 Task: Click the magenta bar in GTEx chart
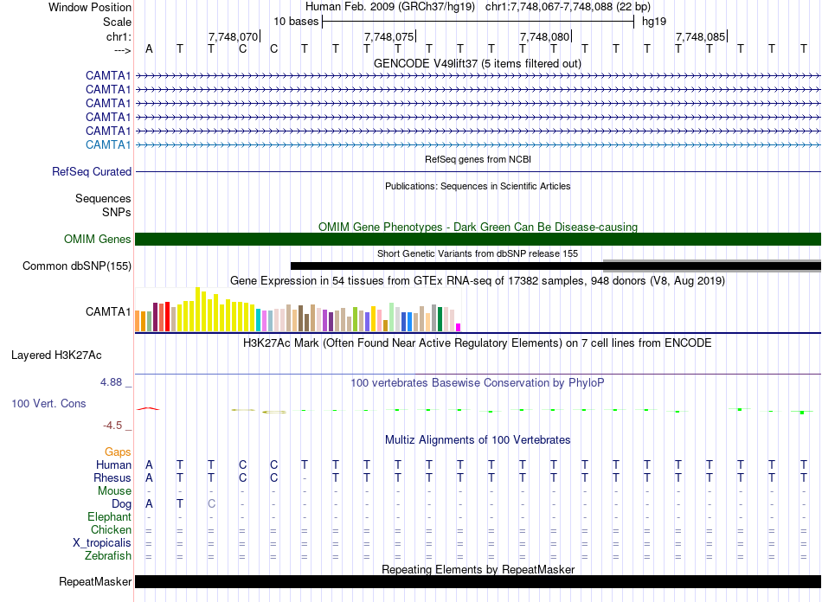[x=459, y=327]
